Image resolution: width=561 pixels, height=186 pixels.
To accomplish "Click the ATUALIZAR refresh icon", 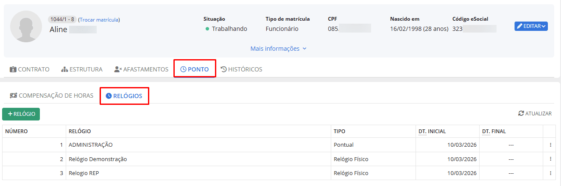I will (x=521, y=114).
